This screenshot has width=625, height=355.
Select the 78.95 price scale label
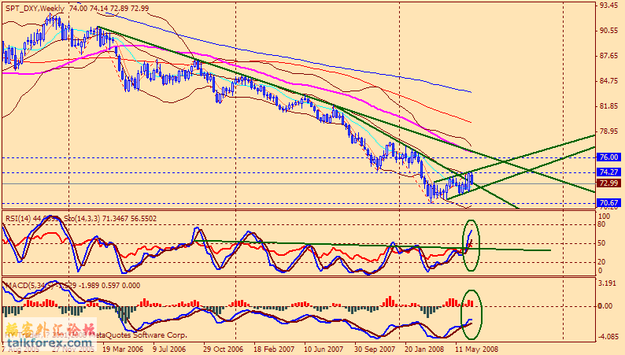[x=608, y=131]
